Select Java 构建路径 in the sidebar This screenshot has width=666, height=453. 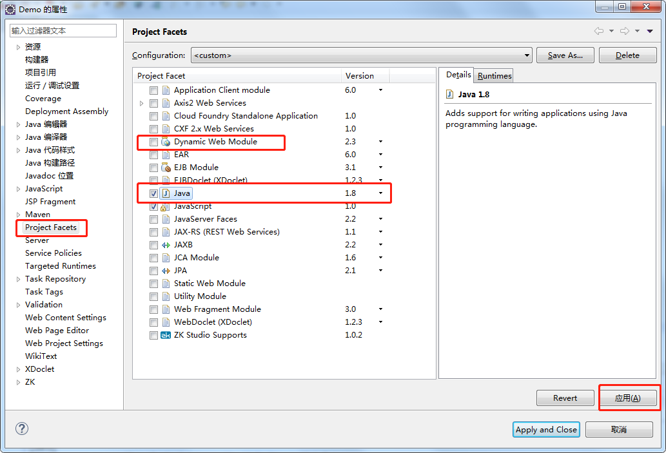[50, 162]
